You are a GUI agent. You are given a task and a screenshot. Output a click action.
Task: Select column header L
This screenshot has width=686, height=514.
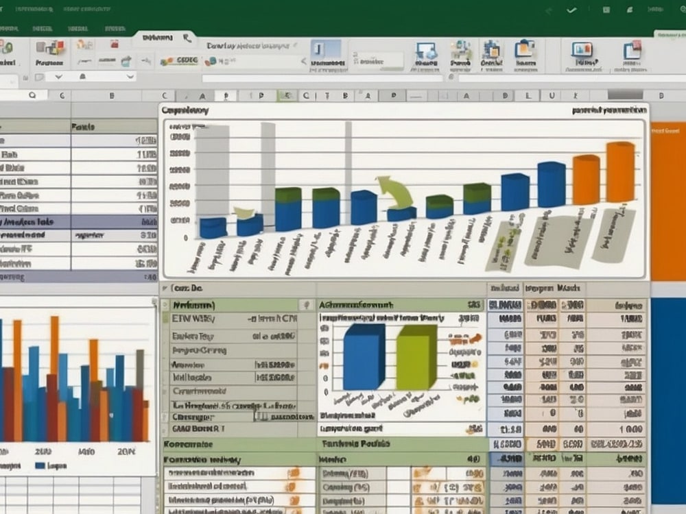pyautogui.click(x=528, y=95)
